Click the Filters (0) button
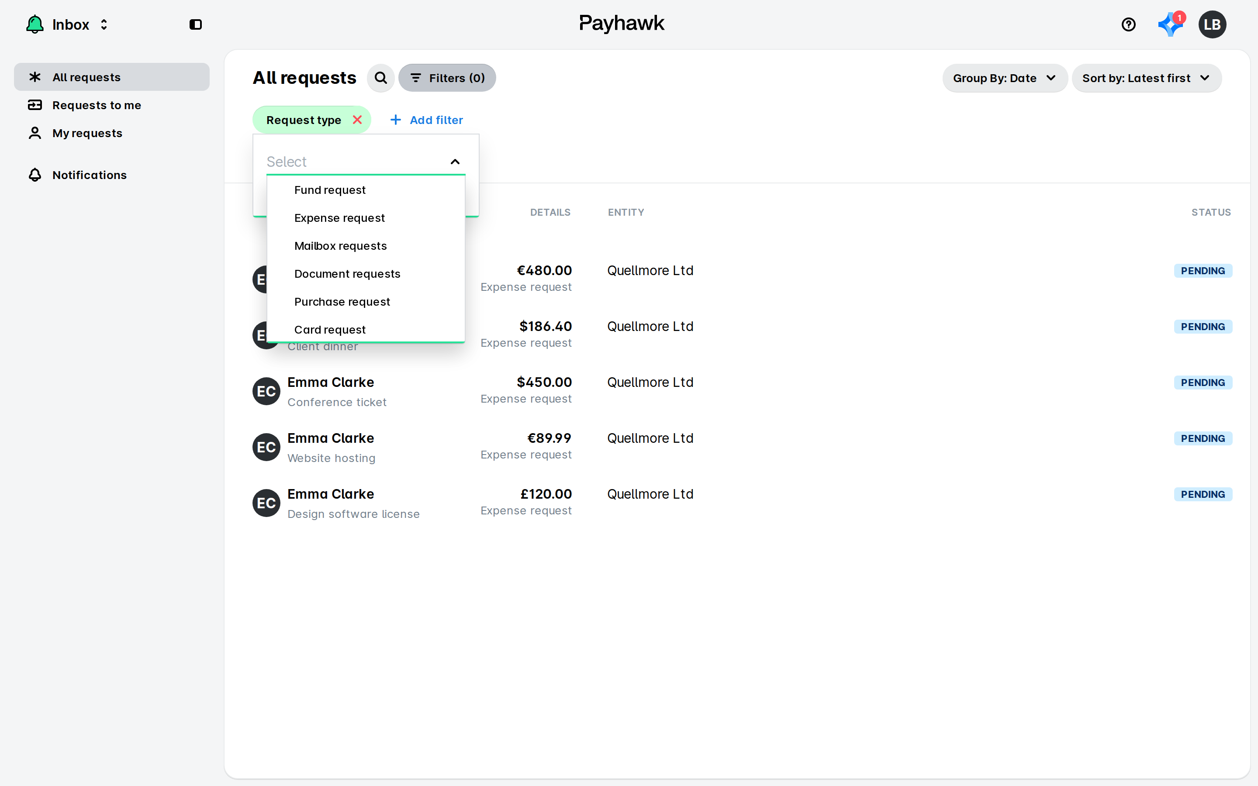 (x=447, y=78)
